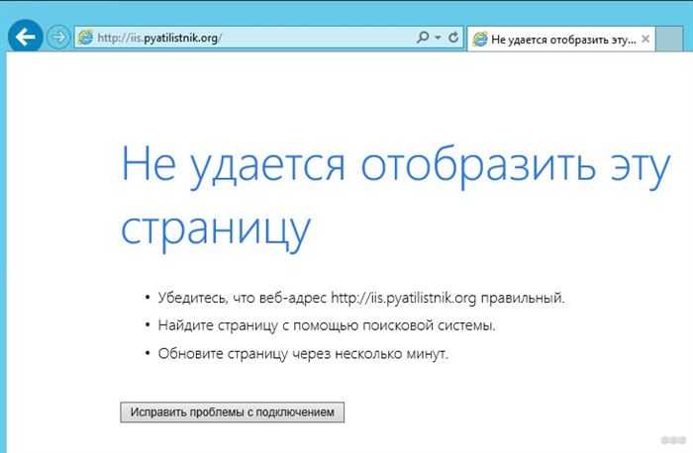Click the line "Найдите страницу с помощью поисковой системы."

click(327, 325)
